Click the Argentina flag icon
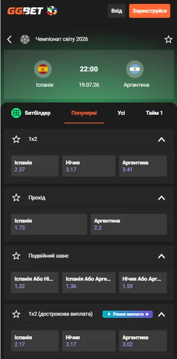This screenshot has height=359, width=177. 135,69
